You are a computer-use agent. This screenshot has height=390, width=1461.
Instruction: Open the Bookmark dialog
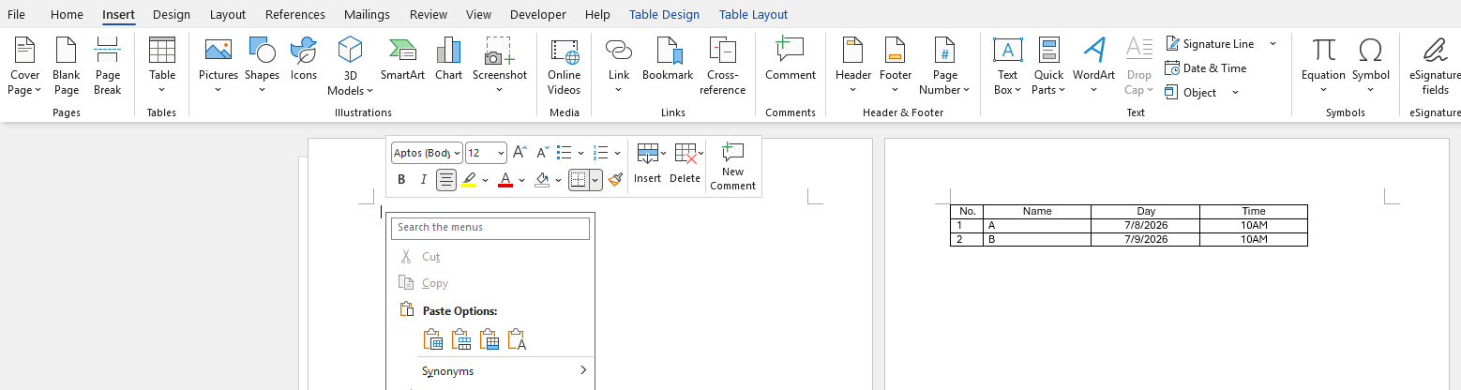tap(668, 60)
